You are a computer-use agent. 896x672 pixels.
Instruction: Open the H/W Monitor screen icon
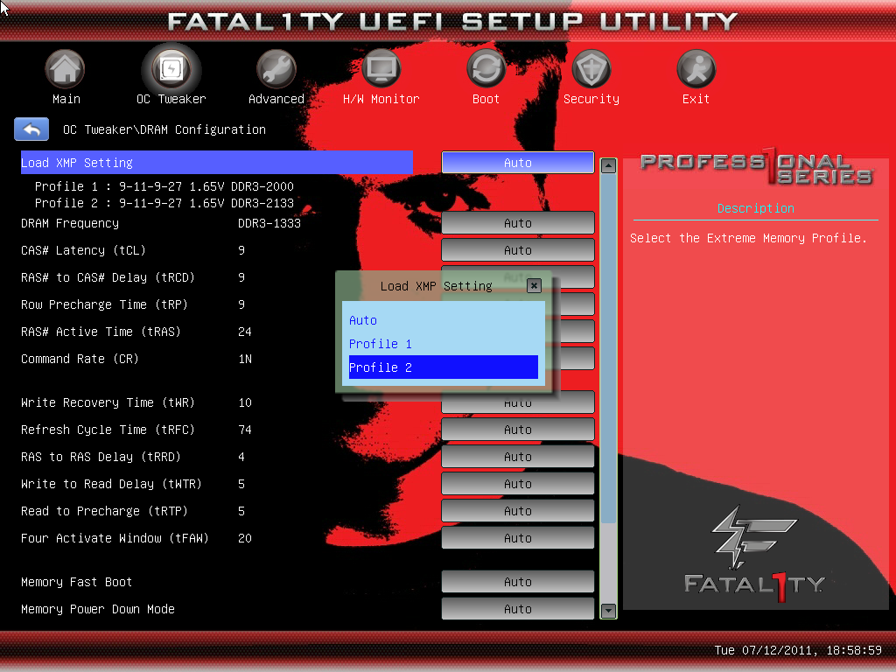(381, 69)
